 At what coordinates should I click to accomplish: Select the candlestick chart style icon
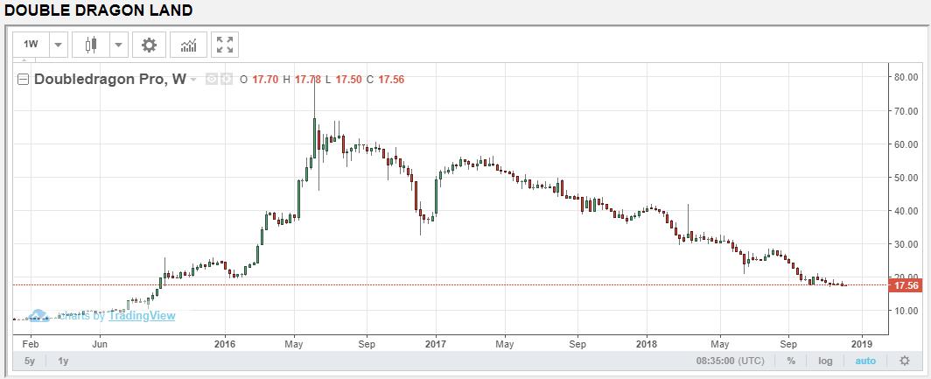point(89,45)
